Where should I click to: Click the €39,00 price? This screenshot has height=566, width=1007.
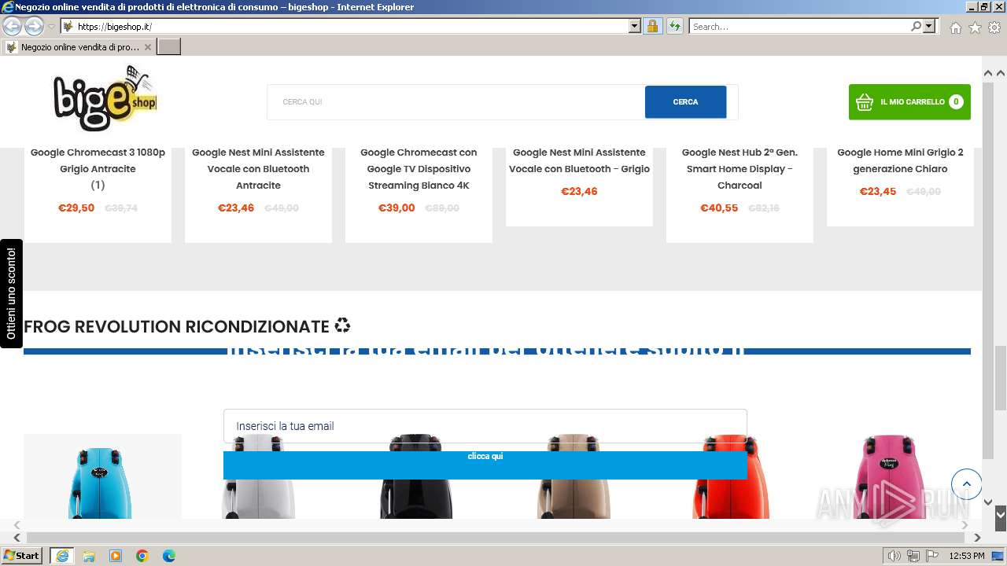click(397, 208)
